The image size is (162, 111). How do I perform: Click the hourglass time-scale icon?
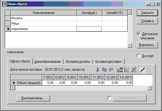pos(120,70)
